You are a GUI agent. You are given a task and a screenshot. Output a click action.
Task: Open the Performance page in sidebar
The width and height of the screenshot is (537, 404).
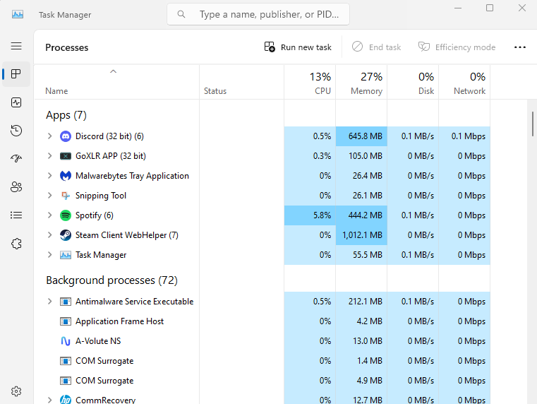pyautogui.click(x=16, y=102)
